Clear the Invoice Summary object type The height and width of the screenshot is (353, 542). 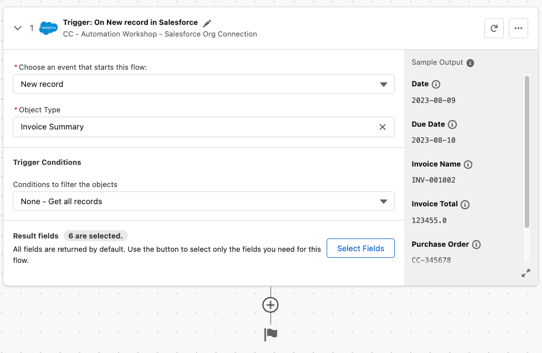point(383,127)
